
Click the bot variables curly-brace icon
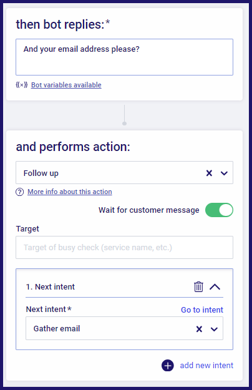22,85
